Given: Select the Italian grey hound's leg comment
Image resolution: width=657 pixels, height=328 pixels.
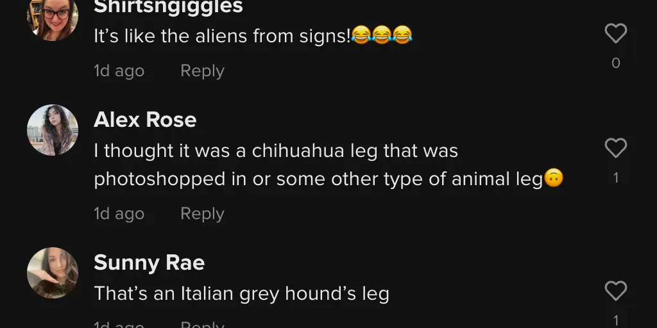Looking at the screenshot, I should (x=241, y=293).
